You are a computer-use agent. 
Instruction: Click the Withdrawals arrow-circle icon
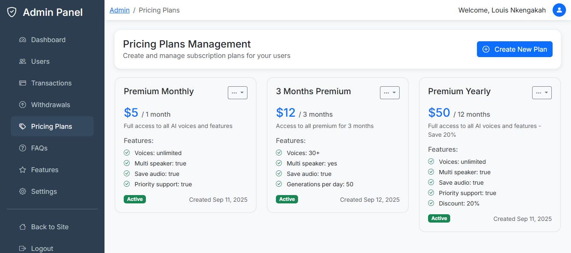[x=23, y=105]
